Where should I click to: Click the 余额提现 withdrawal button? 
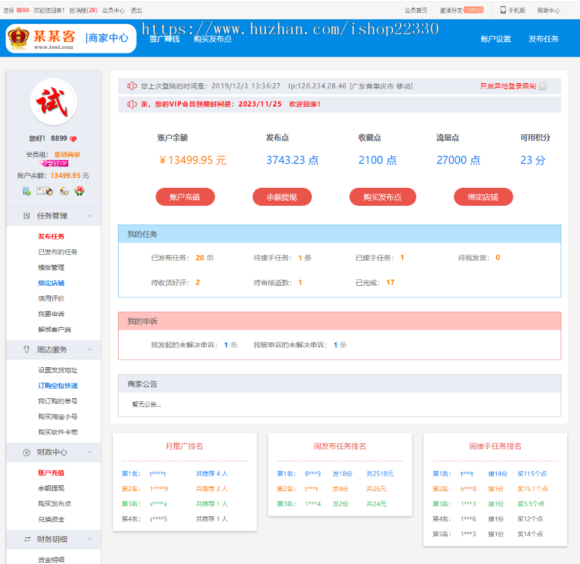click(x=282, y=197)
